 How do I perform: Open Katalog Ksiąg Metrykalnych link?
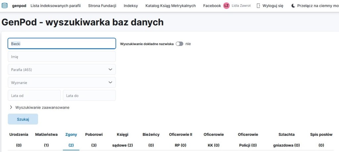170,6
